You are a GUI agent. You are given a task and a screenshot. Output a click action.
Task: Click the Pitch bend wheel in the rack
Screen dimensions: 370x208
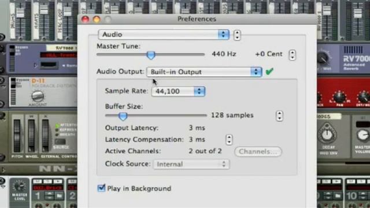[17, 136]
